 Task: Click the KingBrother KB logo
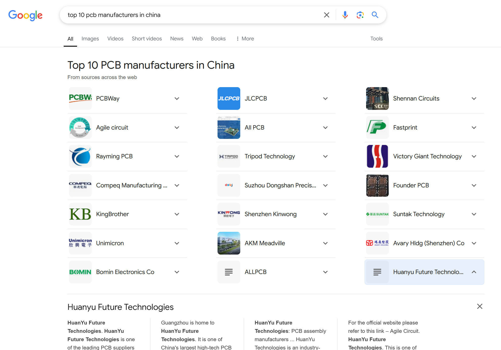point(80,214)
